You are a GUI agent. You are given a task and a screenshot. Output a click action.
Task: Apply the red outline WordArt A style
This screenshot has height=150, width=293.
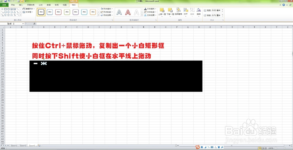click(128, 13)
